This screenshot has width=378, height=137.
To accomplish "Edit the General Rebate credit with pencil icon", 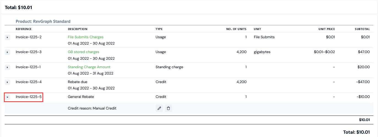I will tap(159, 108).
